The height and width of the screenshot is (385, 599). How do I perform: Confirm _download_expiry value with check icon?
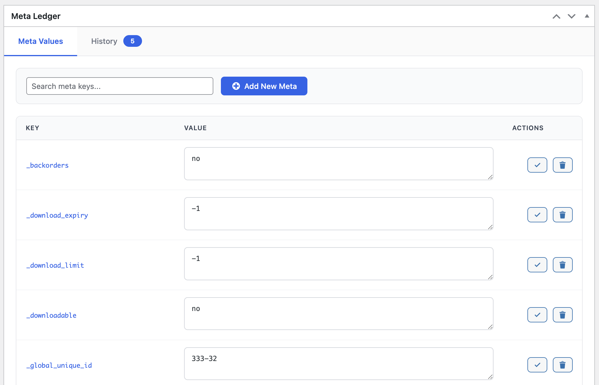pyautogui.click(x=537, y=214)
